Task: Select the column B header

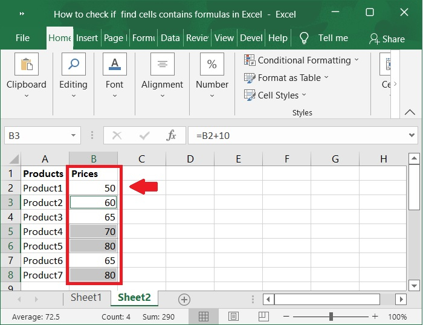Action: pyautogui.click(x=93, y=159)
